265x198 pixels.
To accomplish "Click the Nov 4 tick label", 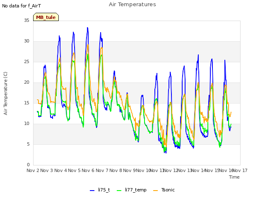I will coord(60,170).
